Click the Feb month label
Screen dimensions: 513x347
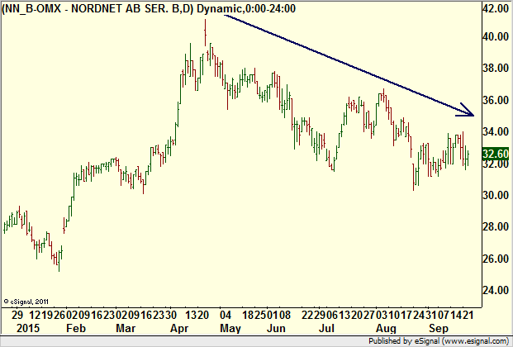tap(75, 328)
